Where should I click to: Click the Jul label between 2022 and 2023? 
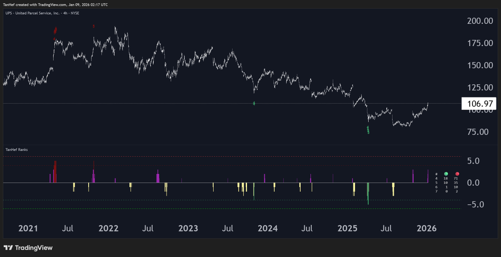(148, 228)
